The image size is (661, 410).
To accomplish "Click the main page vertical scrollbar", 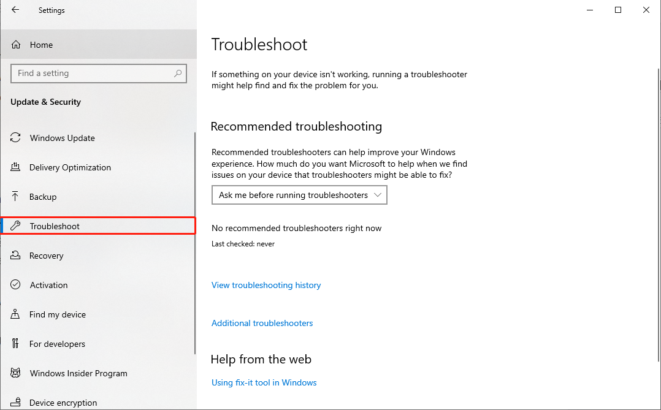I will click(x=659, y=215).
